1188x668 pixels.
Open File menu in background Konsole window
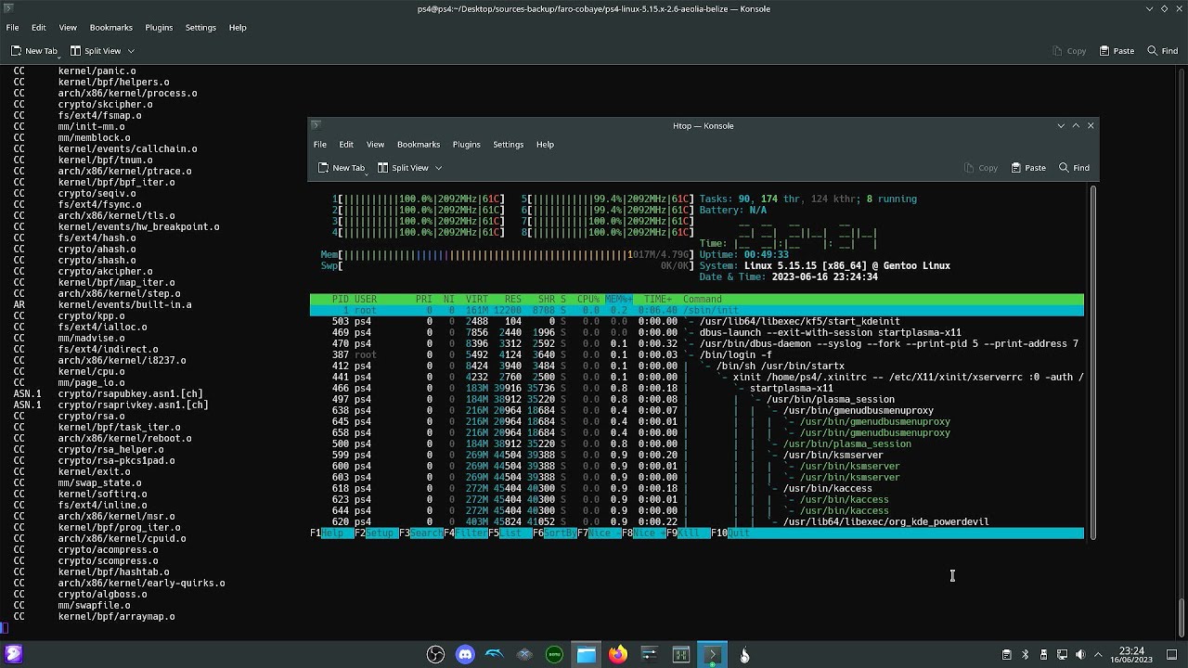pyautogui.click(x=13, y=28)
